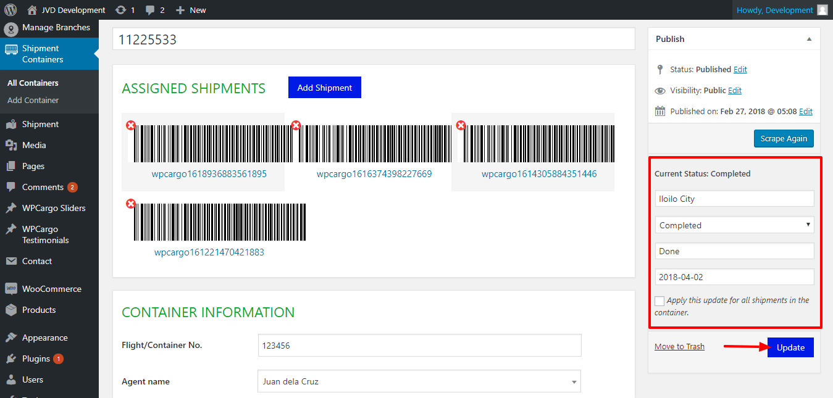
Task: Click the WordPress logo in admin bar
Action: pyautogui.click(x=10, y=10)
